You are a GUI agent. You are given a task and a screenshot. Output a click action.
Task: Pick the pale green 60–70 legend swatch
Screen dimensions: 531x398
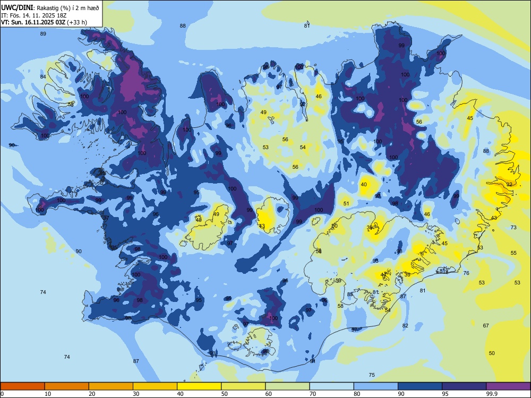click(x=287, y=386)
